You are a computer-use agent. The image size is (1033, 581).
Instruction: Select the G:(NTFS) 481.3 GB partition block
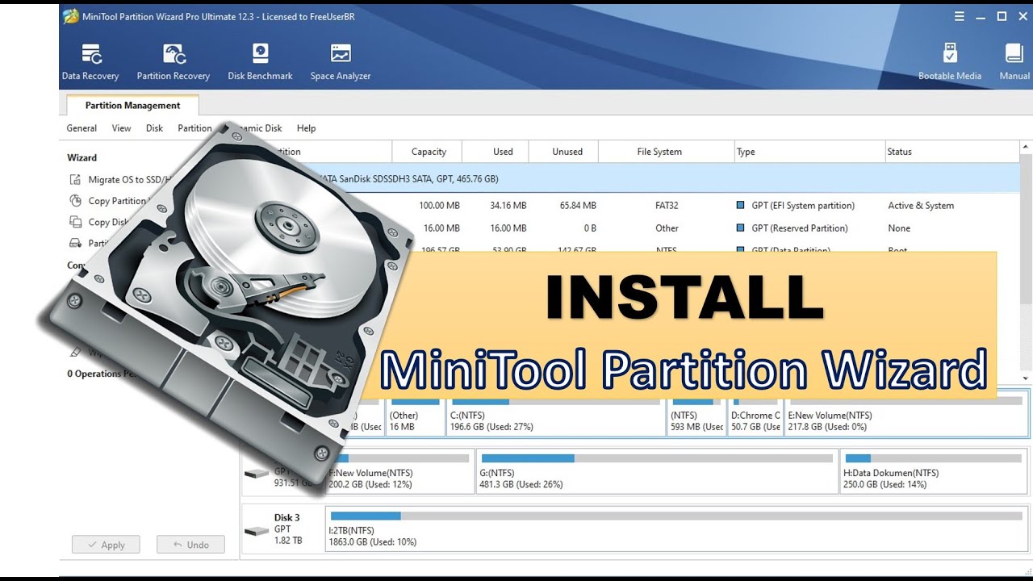tap(657, 471)
